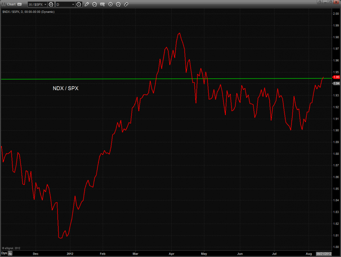Click the 08/21/2012 date label
This screenshot has width=341, height=257.
323,253
